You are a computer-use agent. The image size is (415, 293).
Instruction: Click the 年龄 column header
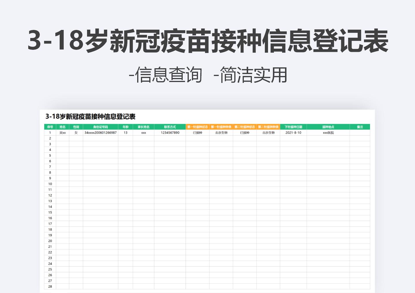[125, 127]
